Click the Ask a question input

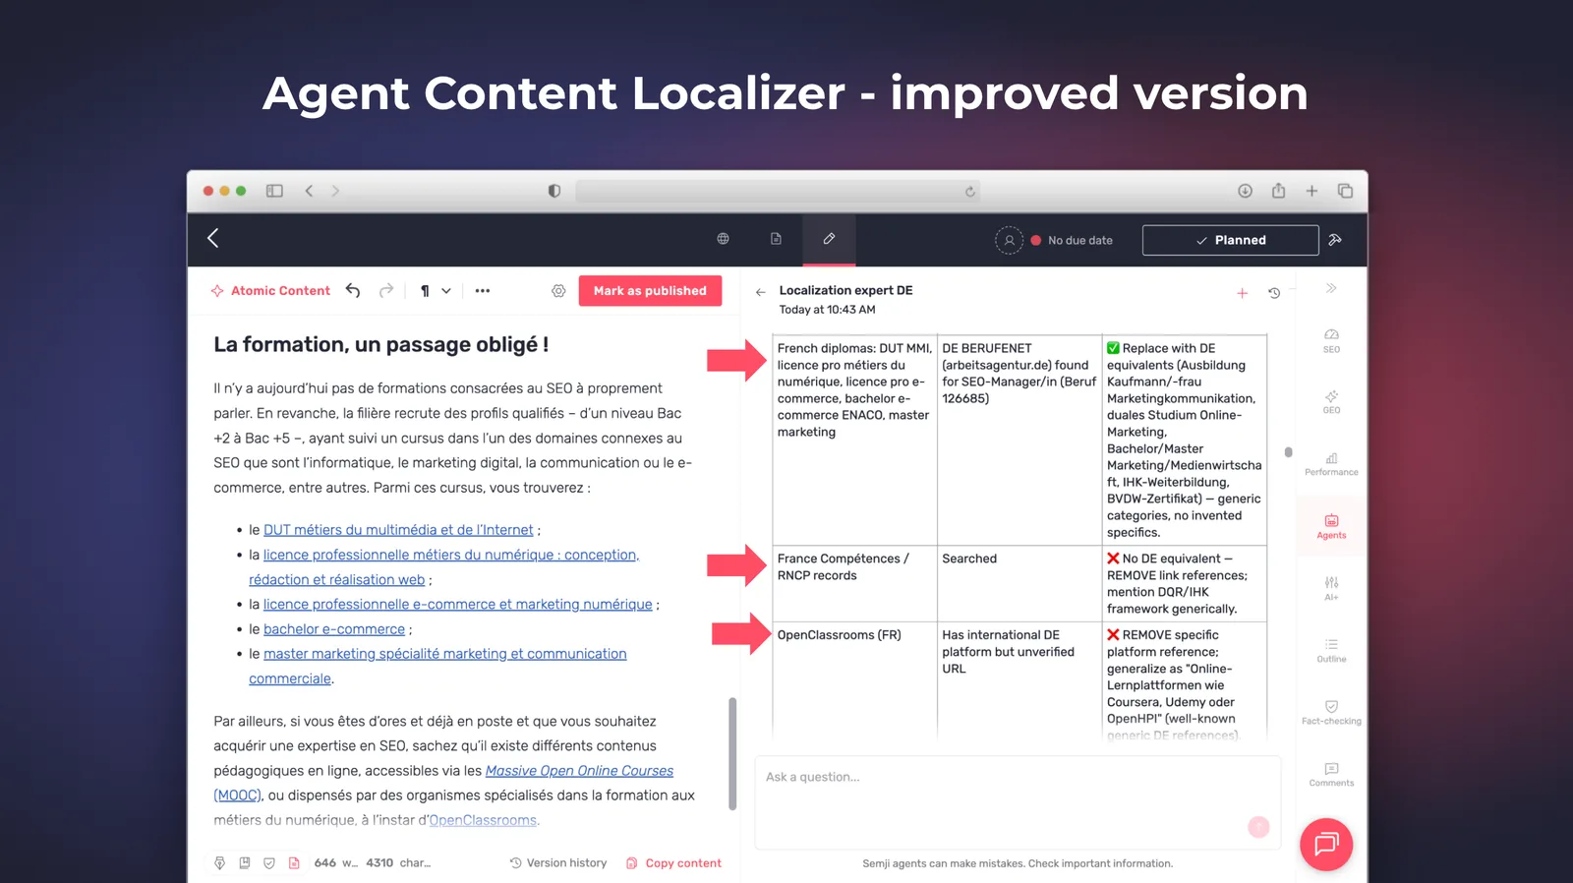pos(1018,801)
